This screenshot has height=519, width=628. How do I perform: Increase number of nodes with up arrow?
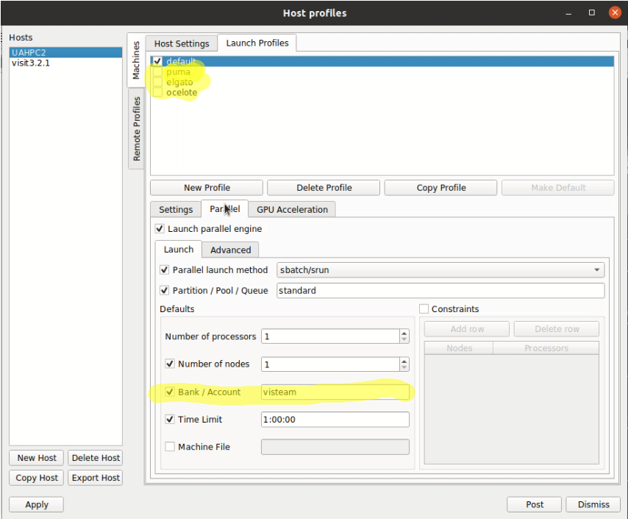[404, 361]
